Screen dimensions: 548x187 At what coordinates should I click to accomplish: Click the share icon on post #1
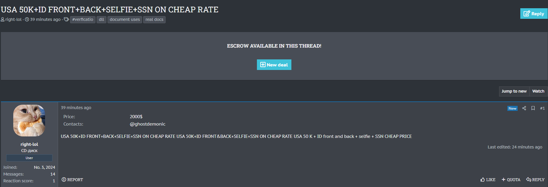click(x=524, y=108)
